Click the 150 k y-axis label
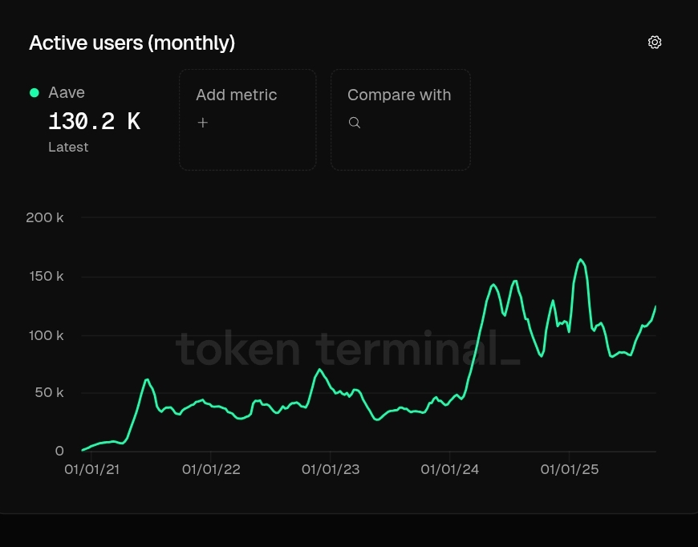The width and height of the screenshot is (698, 547). click(x=46, y=277)
